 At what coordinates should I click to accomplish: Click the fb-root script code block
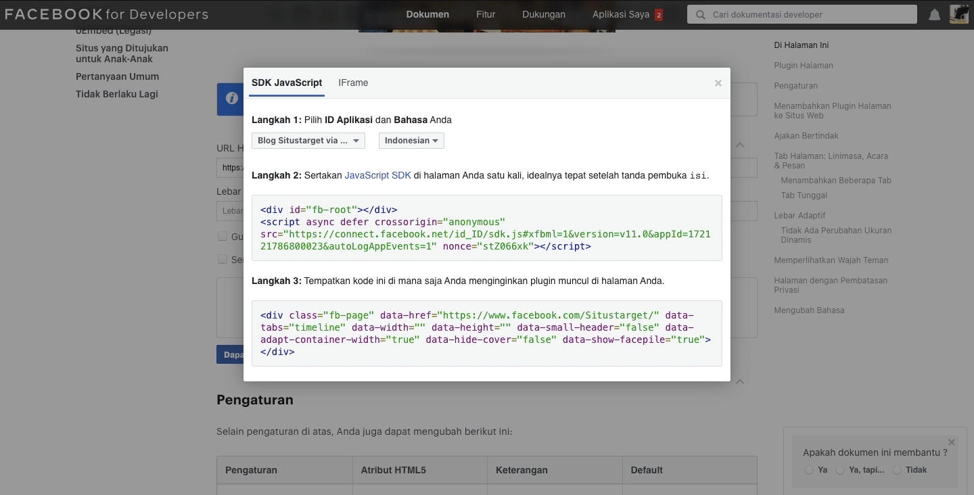click(x=487, y=228)
